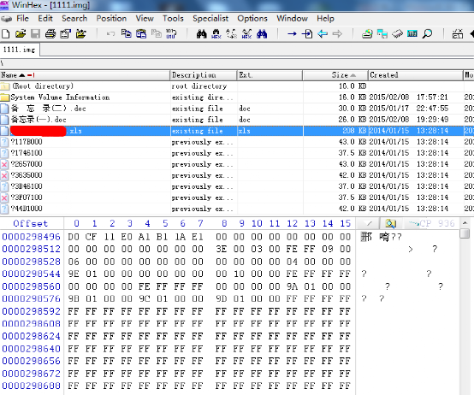Click magnifier icon in hex header
The height and width of the screenshot is (395, 474).
tap(390, 223)
